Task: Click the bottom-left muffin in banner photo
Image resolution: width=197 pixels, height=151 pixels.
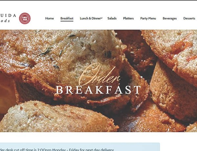Action: click(x=56, y=116)
